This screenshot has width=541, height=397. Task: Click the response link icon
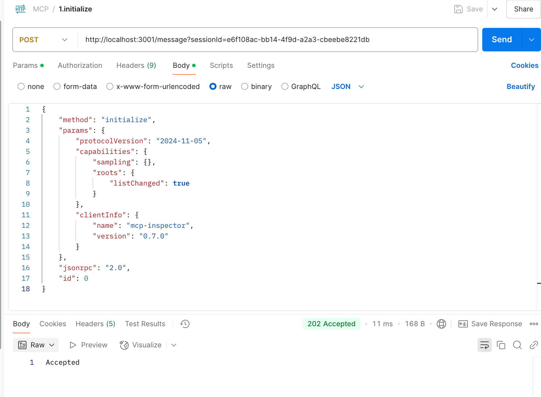pos(534,345)
